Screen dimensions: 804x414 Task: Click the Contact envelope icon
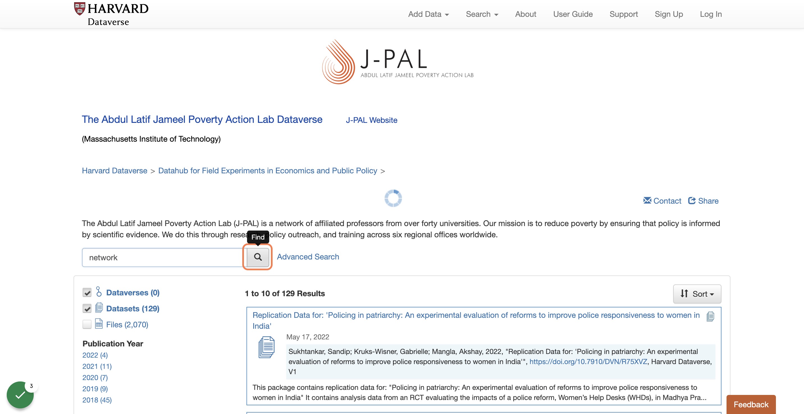[647, 201]
